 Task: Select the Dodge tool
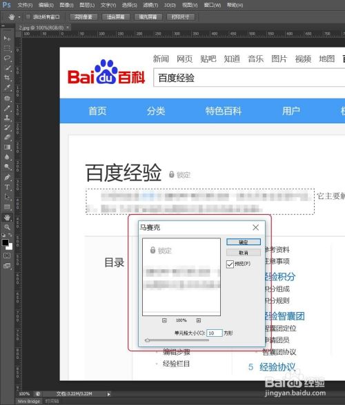pos(7,167)
